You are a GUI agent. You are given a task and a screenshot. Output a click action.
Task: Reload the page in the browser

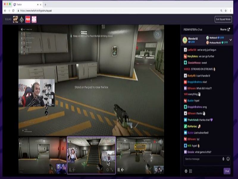coord(13,10)
